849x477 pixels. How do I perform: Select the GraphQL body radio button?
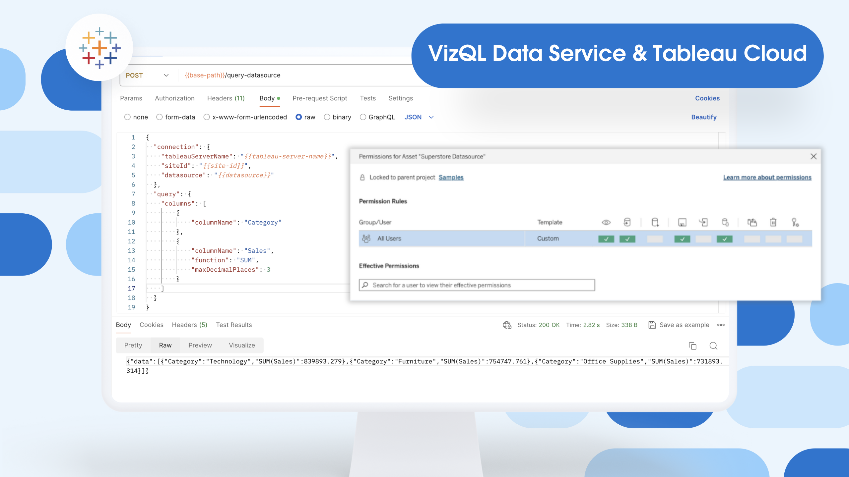363,117
